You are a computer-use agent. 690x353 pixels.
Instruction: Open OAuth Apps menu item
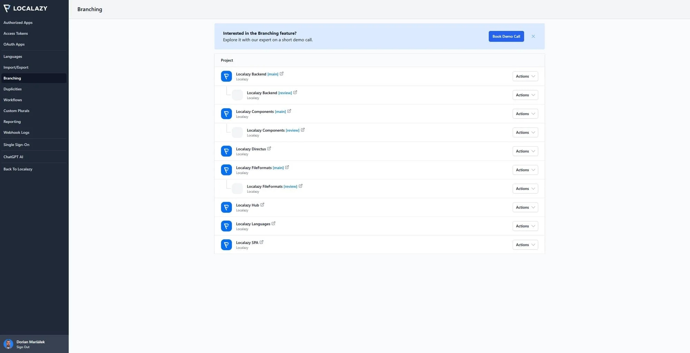[x=34, y=44]
